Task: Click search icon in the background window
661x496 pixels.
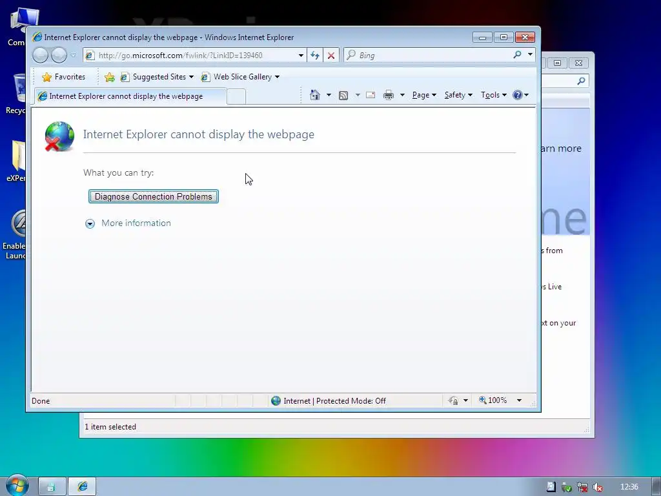Action: tap(581, 81)
